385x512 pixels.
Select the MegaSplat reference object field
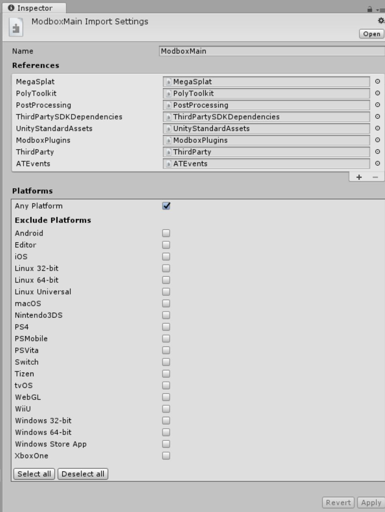[x=266, y=81]
